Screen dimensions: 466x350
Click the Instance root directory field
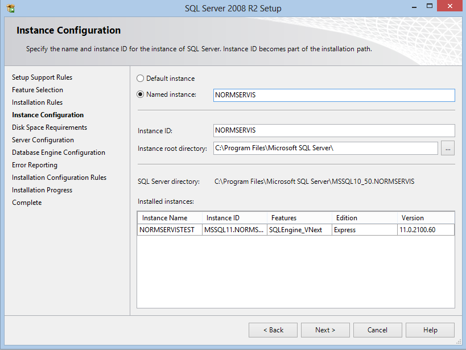coord(325,149)
